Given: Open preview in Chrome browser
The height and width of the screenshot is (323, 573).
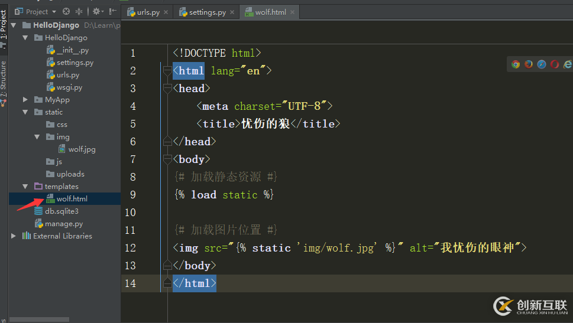Looking at the screenshot, I should point(516,64).
